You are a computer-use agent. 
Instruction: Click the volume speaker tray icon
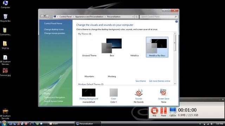212,124
